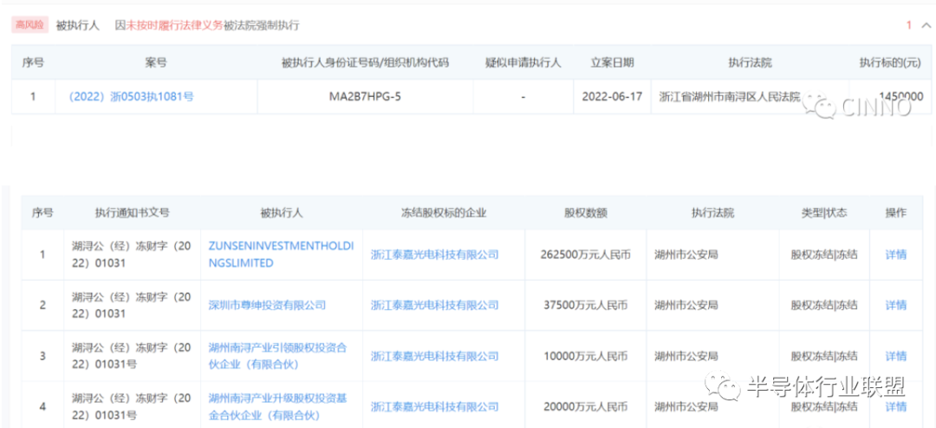Select the 20000万元人民币 equity amount
This screenshot has height=428, width=936.
click(x=586, y=406)
